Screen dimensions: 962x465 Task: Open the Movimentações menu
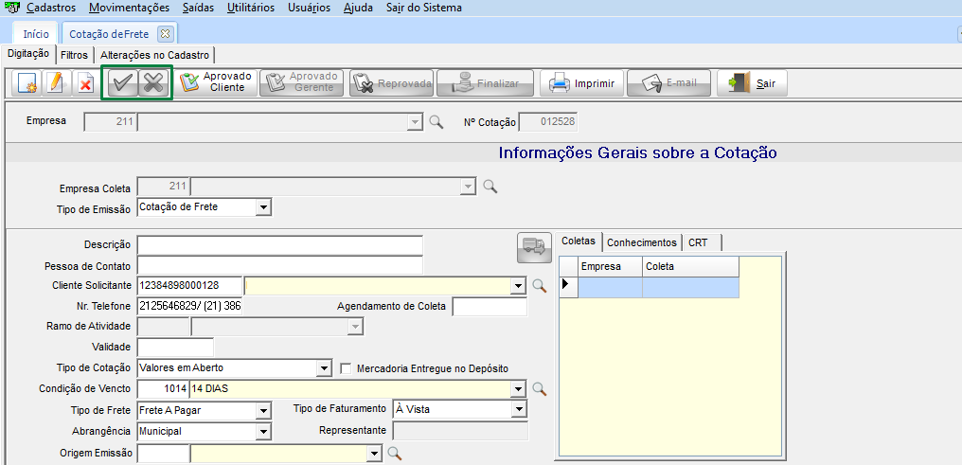tap(128, 8)
